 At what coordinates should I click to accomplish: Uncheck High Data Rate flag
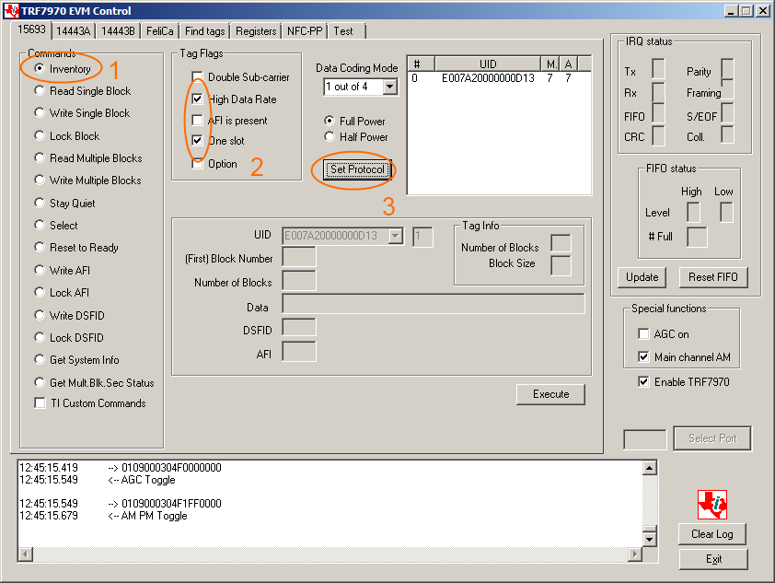pos(197,99)
